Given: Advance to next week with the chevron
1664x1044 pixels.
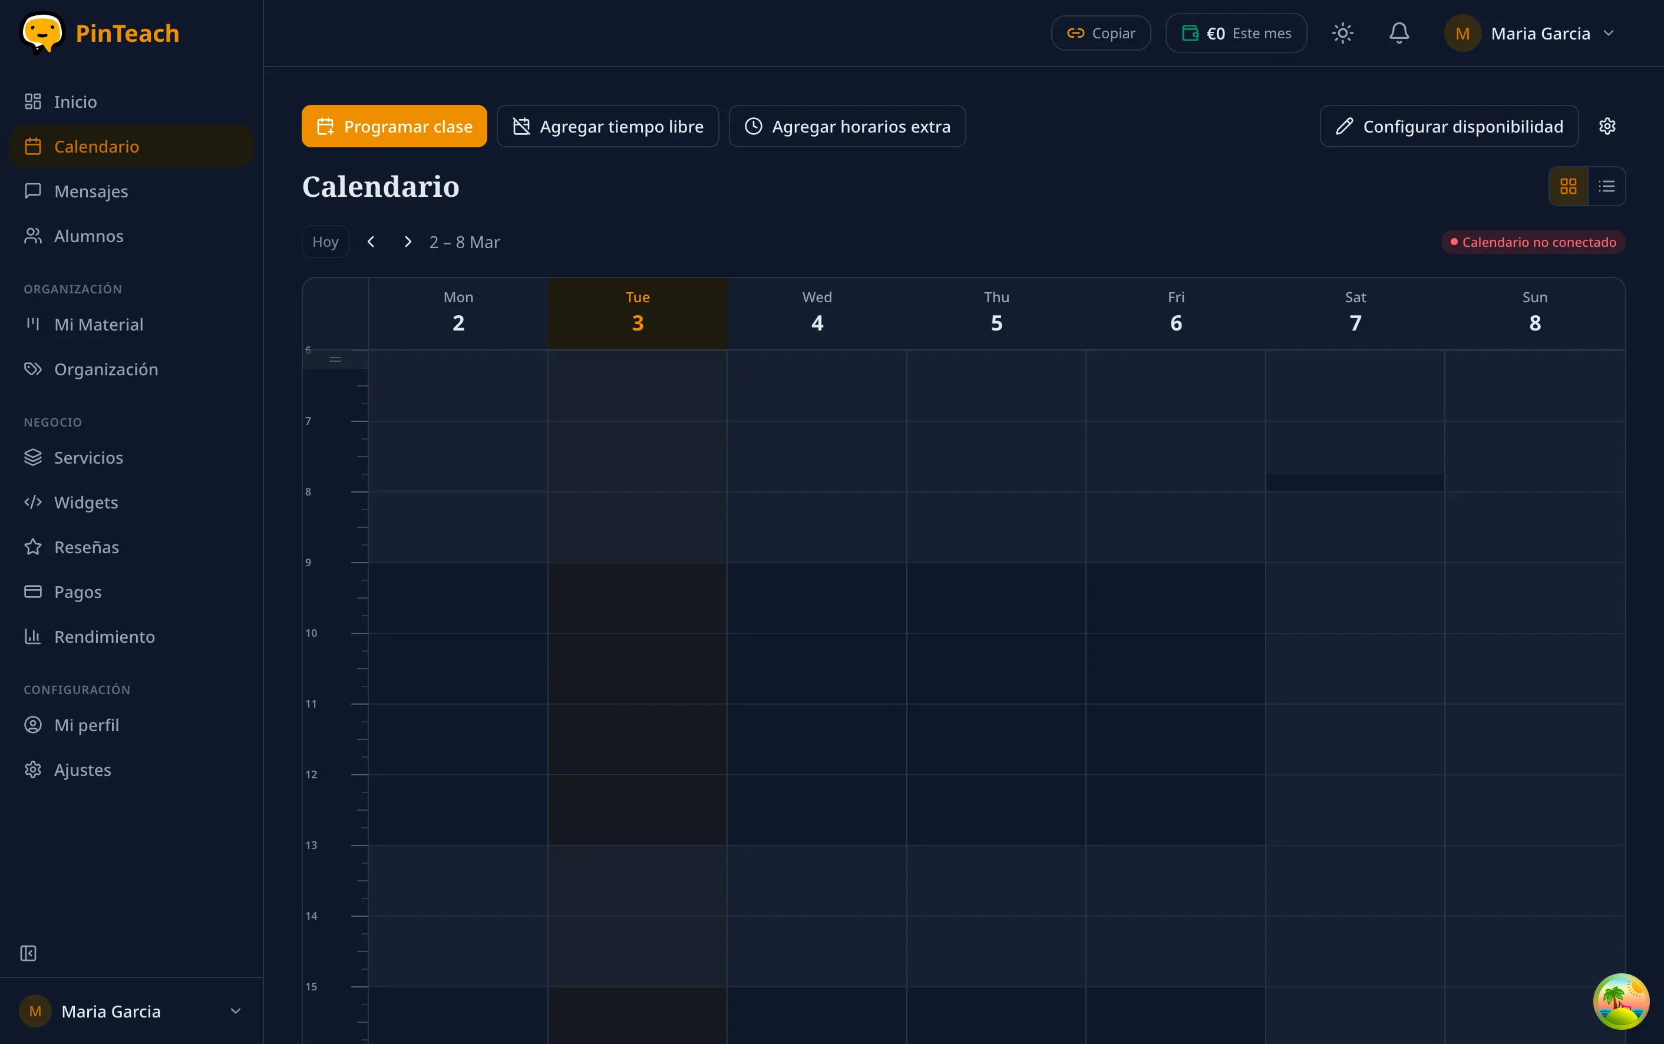Looking at the screenshot, I should coord(407,241).
